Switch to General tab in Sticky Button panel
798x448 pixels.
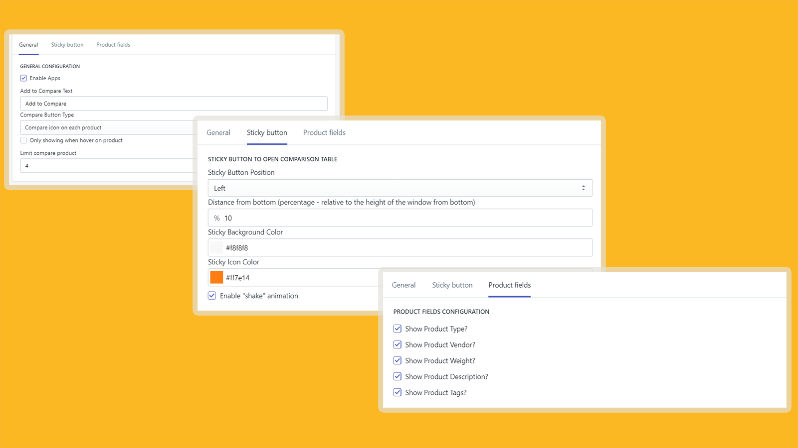tap(218, 133)
